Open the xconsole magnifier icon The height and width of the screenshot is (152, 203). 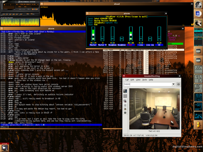(x=4, y=147)
